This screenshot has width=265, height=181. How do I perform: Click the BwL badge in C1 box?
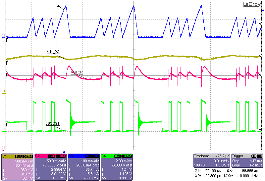19,157
